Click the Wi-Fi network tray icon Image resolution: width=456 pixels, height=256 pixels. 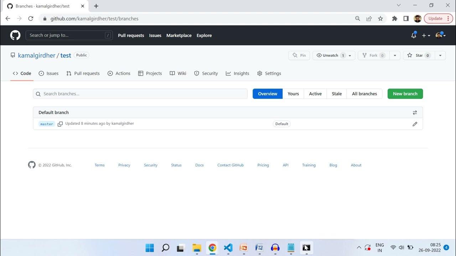393,247
